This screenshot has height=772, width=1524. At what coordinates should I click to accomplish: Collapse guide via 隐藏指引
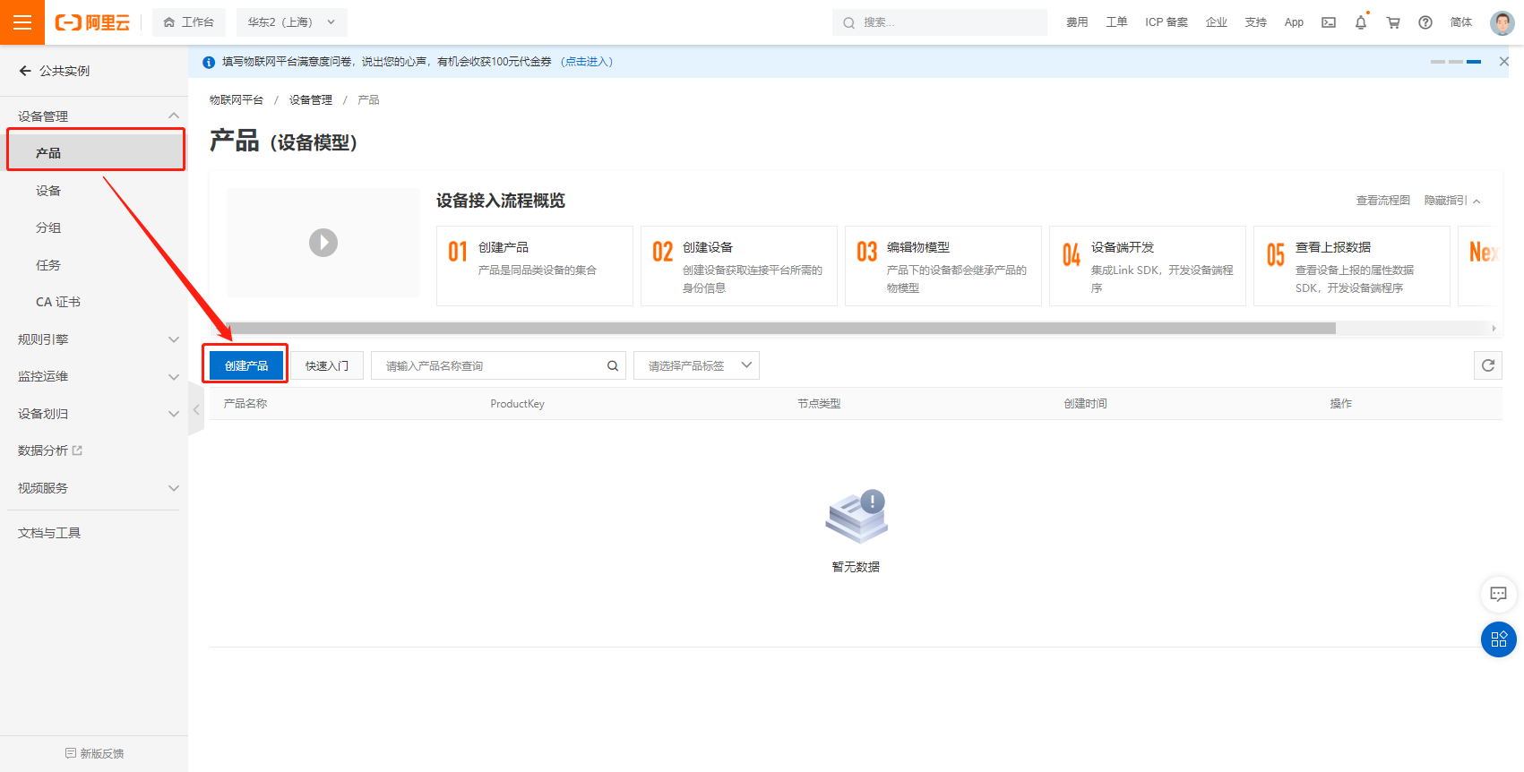(x=1452, y=201)
